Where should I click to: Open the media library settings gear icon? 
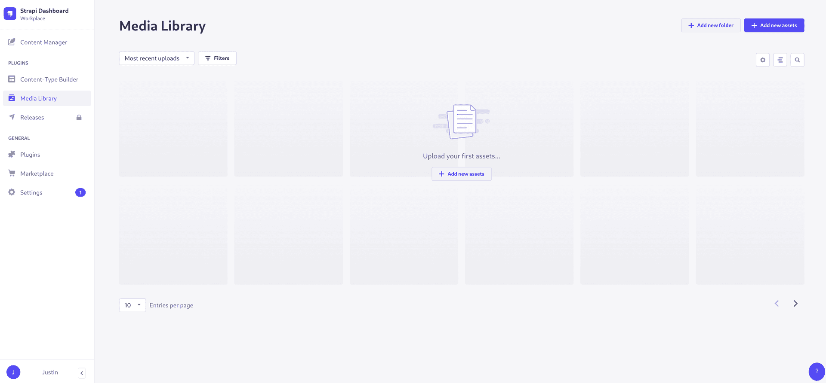[762, 60]
